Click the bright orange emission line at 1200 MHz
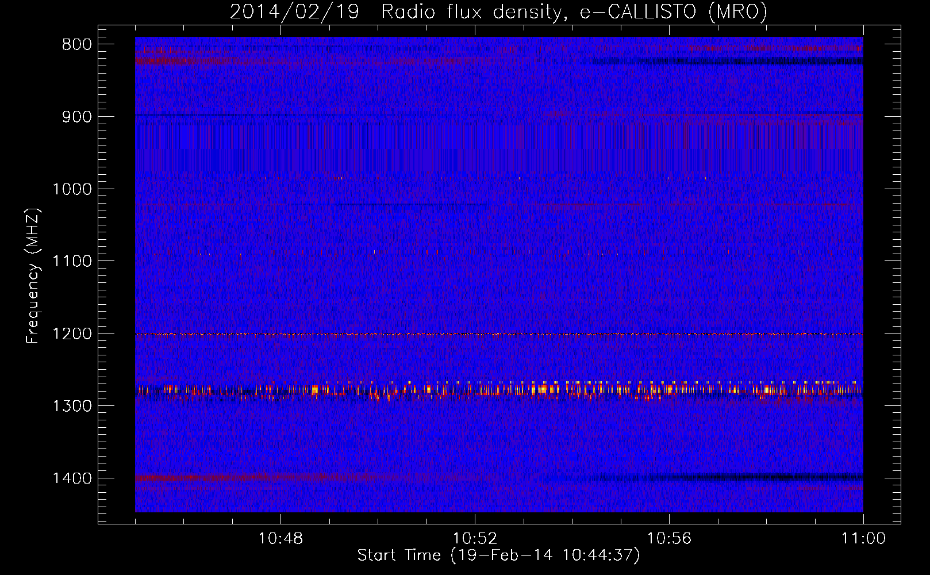The image size is (930, 575). [x=499, y=334]
